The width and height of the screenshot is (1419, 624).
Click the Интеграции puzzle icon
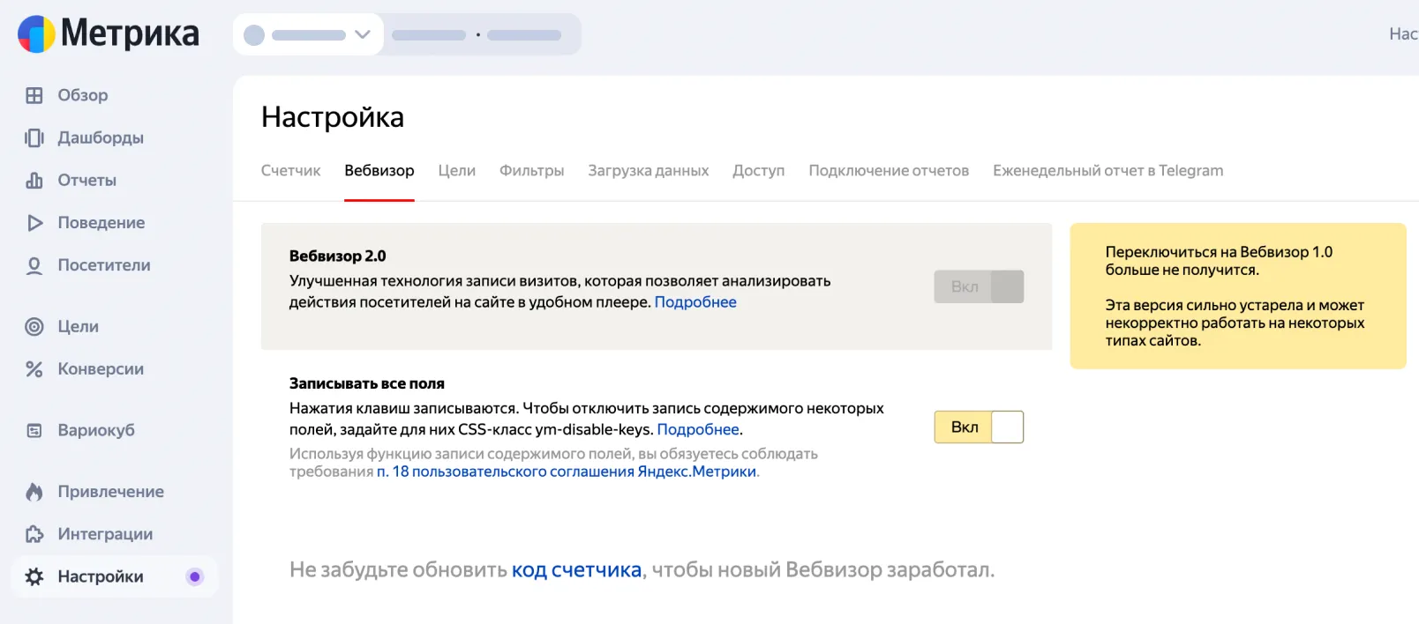tap(34, 534)
